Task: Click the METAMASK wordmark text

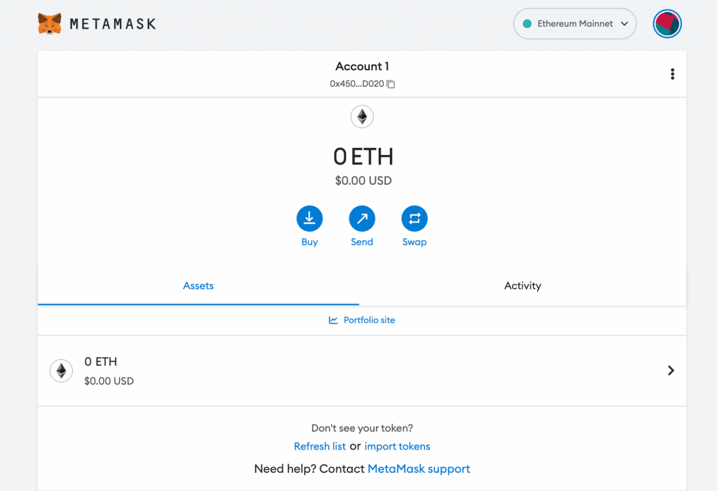Action: point(113,24)
